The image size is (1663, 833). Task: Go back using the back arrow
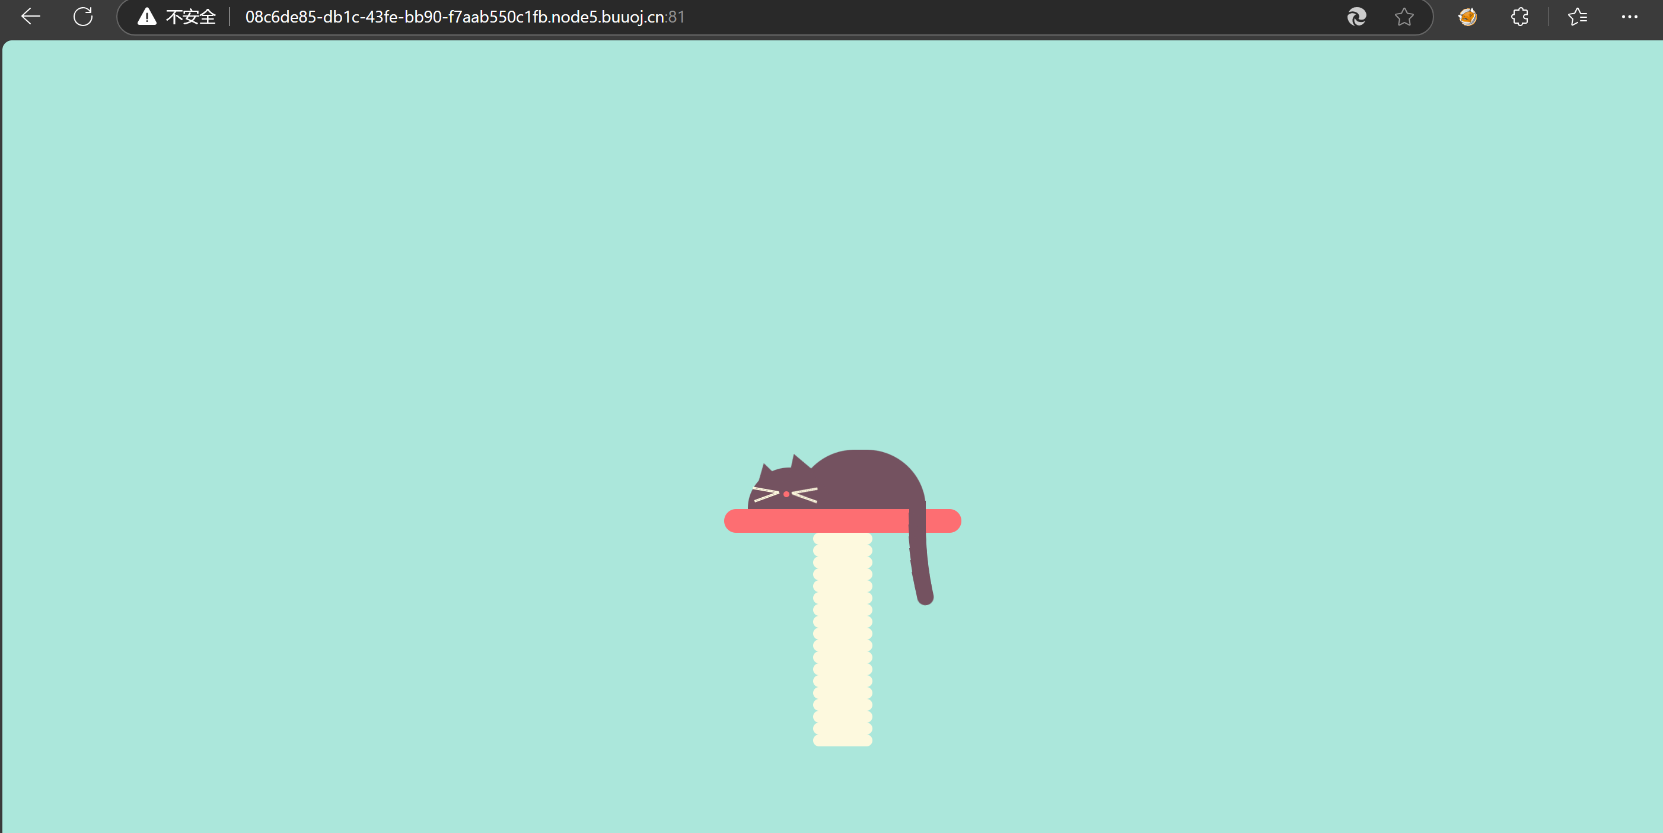[x=30, y=17]
